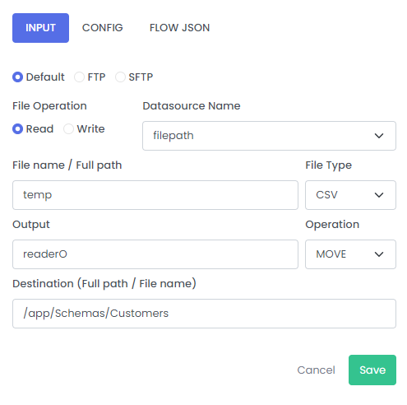
Task: Click the green Save button
Action: pyautogui.click(x=372, y=370)
